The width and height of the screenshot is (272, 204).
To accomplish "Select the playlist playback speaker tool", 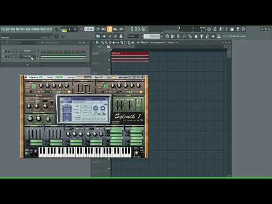I will 133,42.
